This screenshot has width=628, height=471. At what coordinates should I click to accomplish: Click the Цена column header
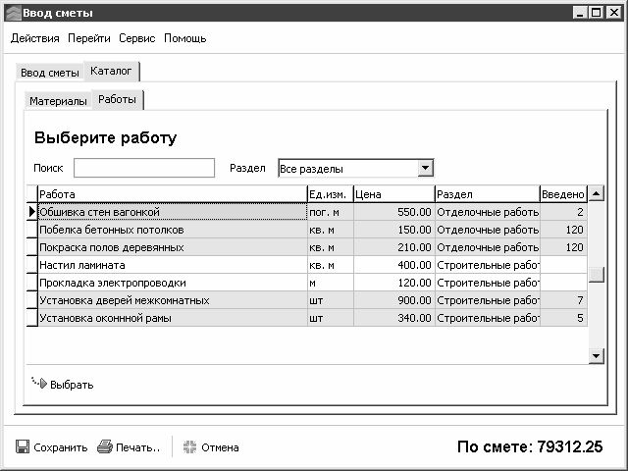point(394,194)
